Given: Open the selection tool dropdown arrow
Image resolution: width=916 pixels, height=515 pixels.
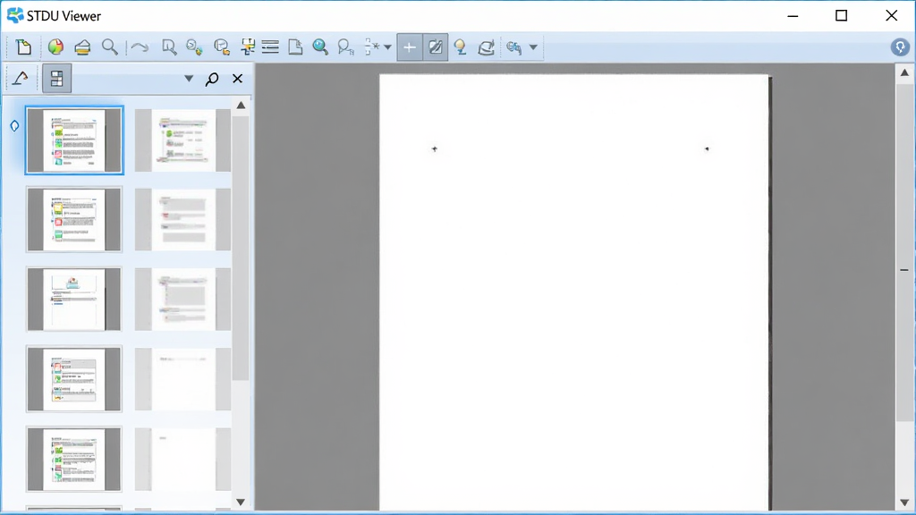Looking at the screenshot, I should click(387, 47).
